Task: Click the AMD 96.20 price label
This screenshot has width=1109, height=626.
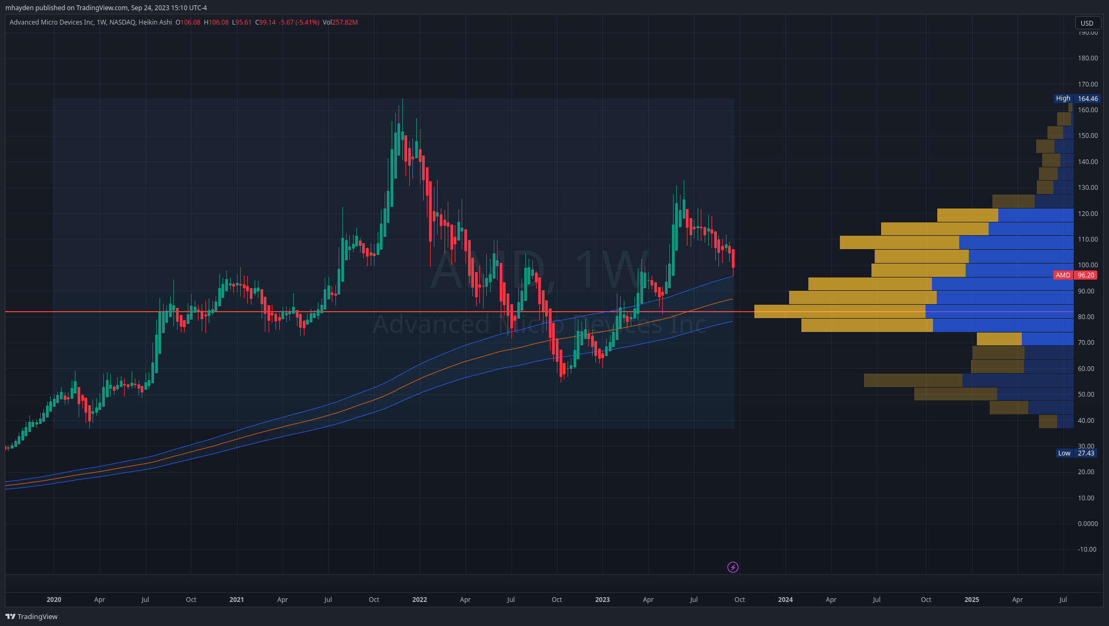Action: 1075,275
